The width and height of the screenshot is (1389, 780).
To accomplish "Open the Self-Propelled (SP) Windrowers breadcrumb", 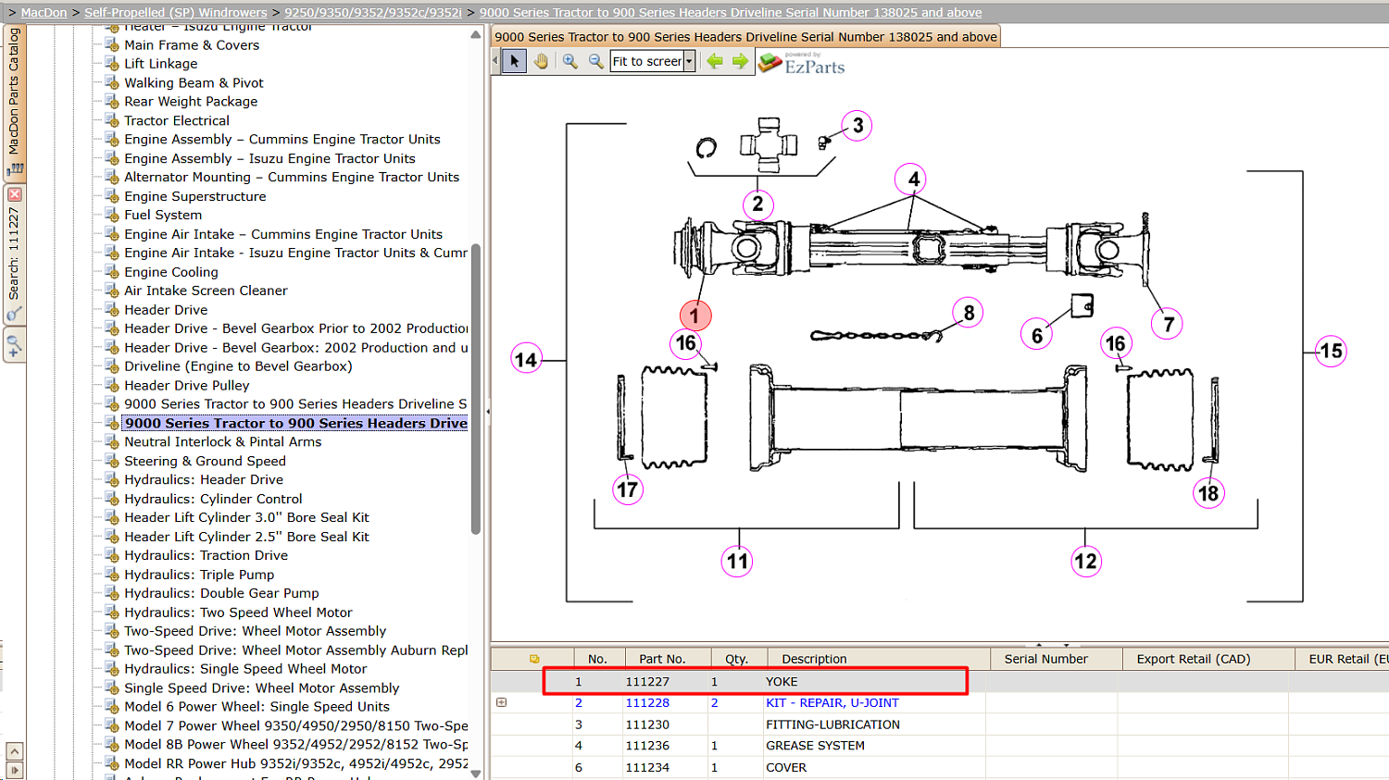I will coord(176,13).
